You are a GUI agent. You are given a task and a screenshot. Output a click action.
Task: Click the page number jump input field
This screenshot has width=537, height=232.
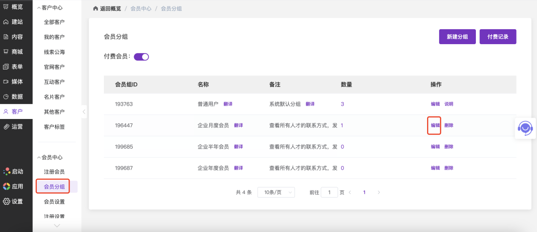click(x=329, y=192)
